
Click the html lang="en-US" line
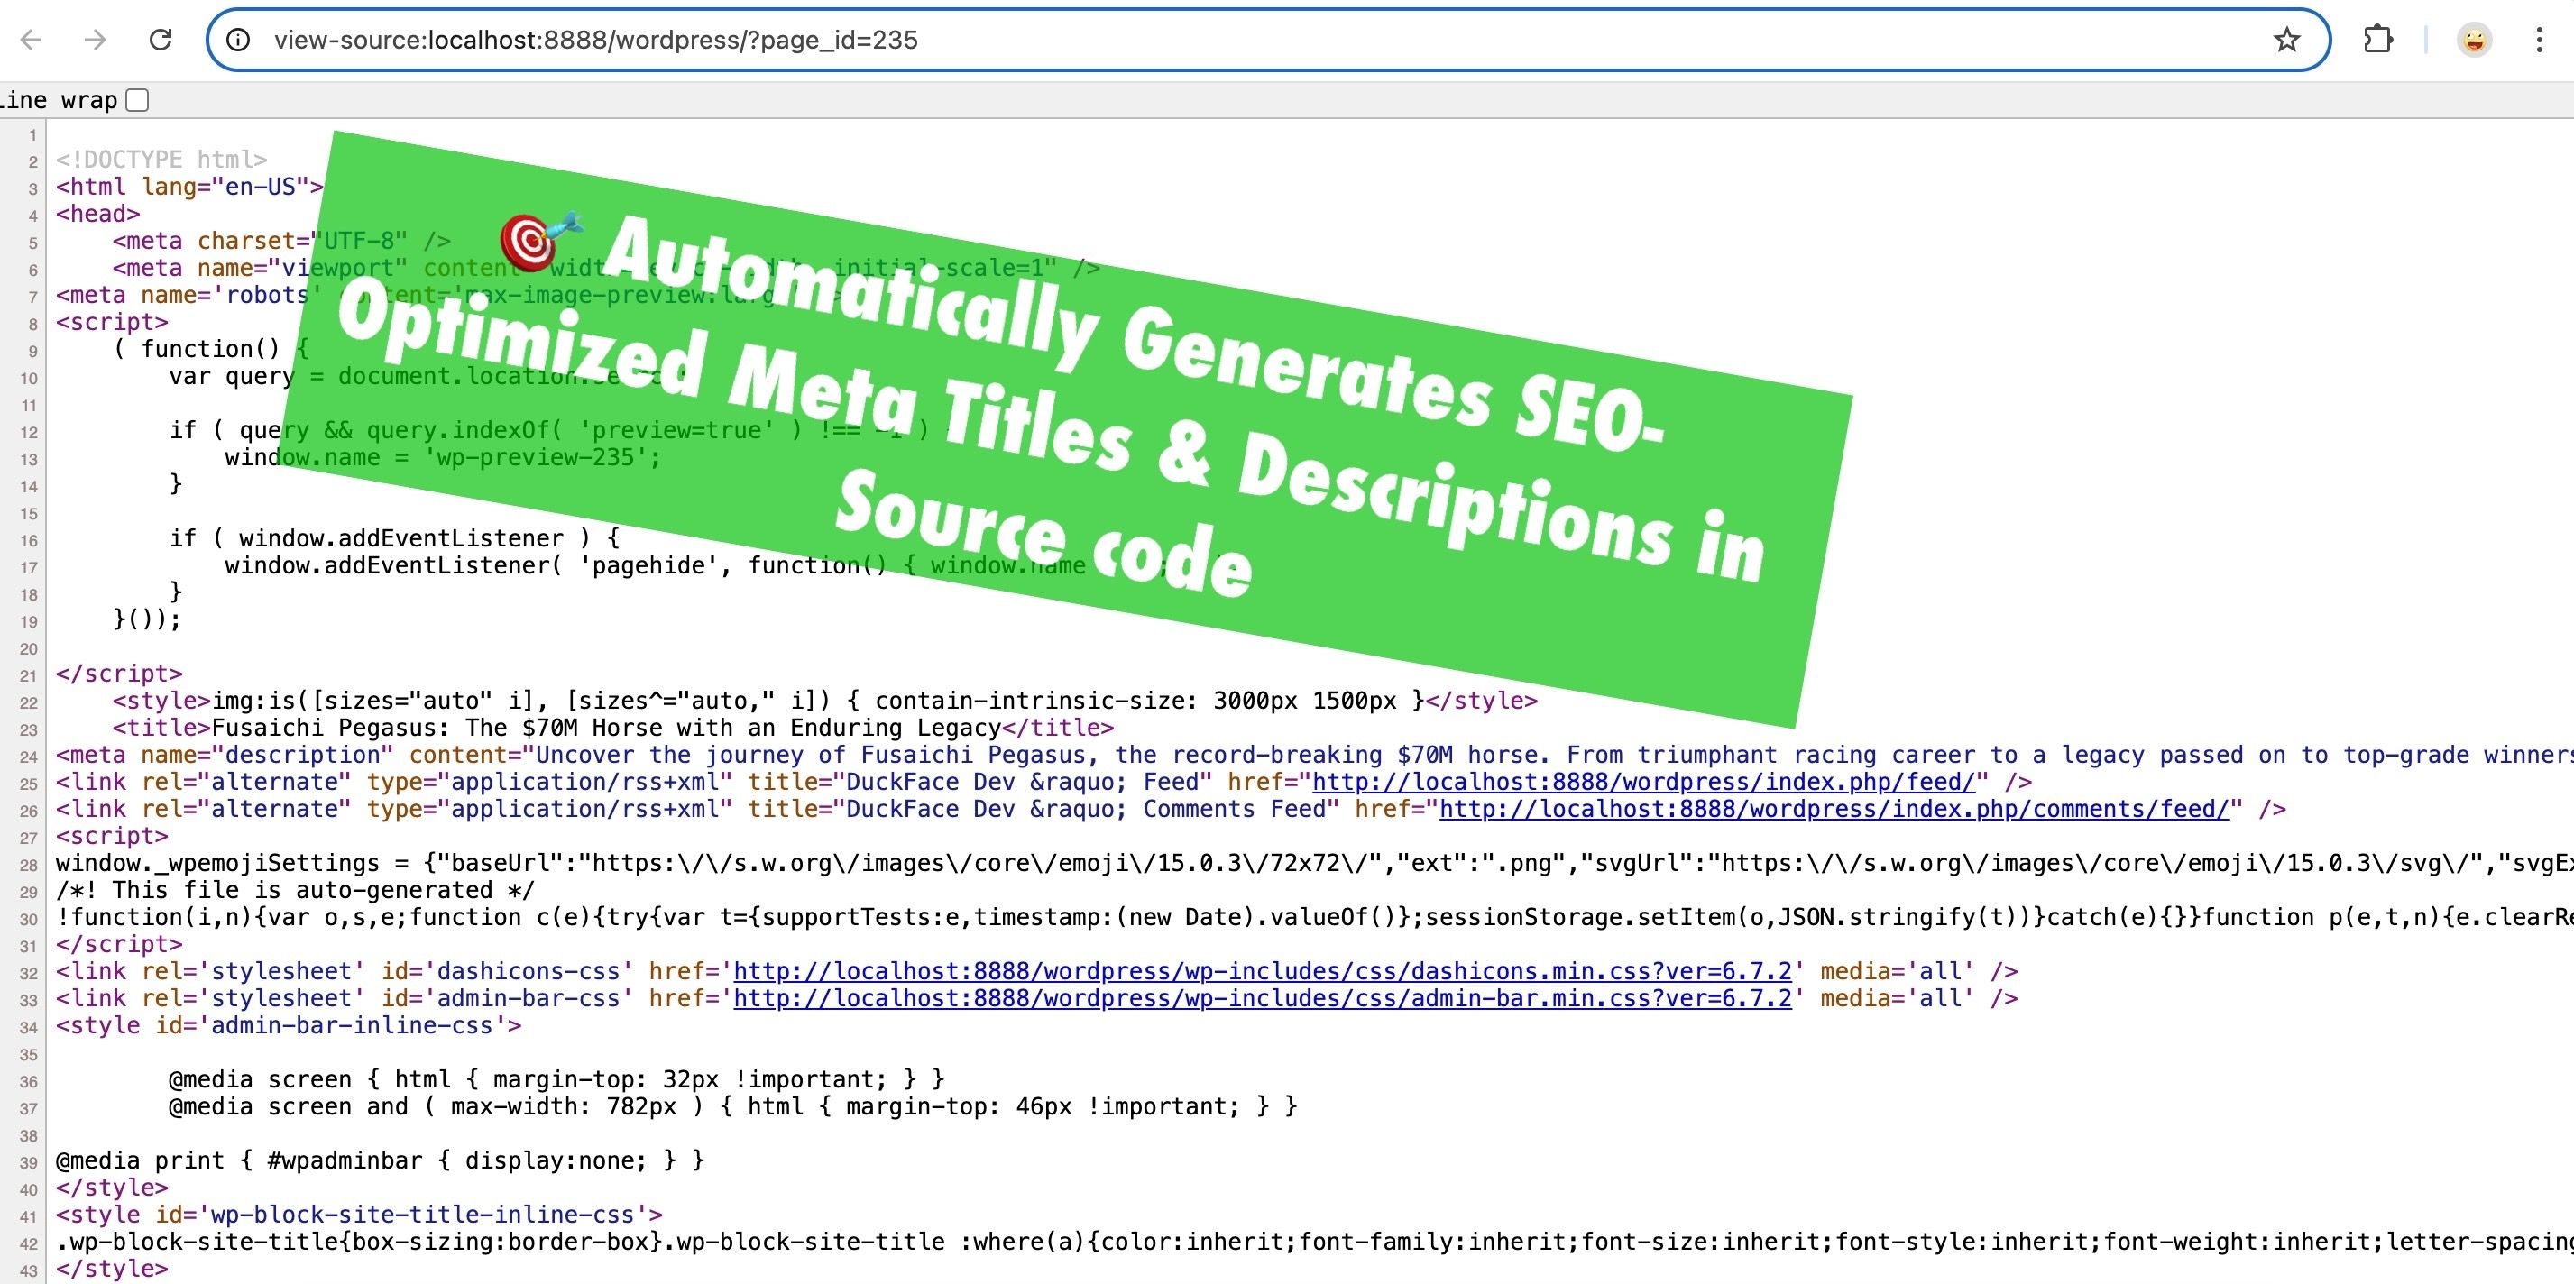190,187
